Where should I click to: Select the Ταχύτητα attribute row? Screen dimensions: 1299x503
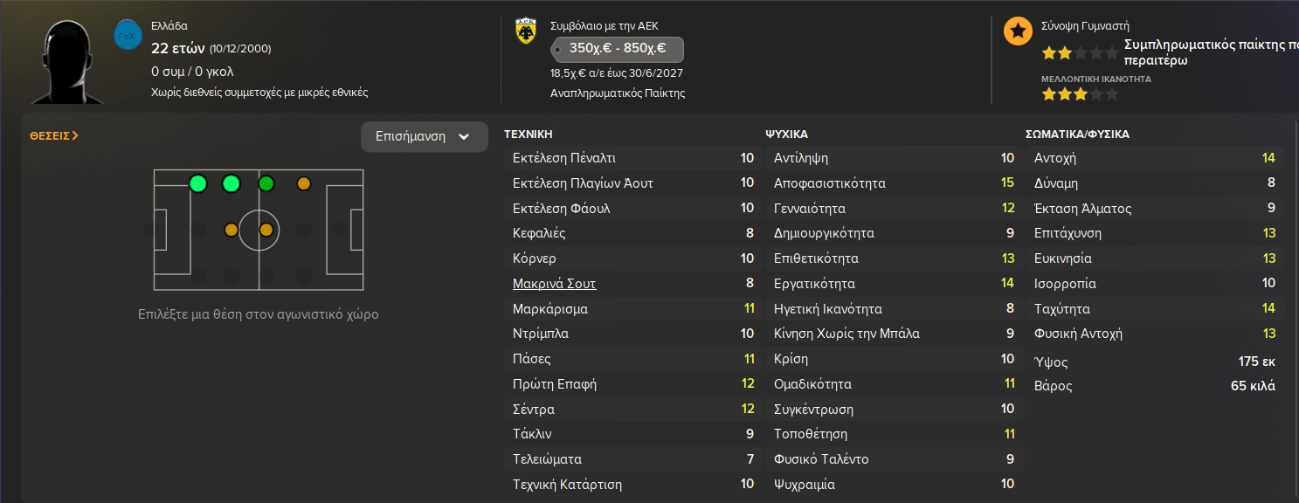(x=1153, y=308)
